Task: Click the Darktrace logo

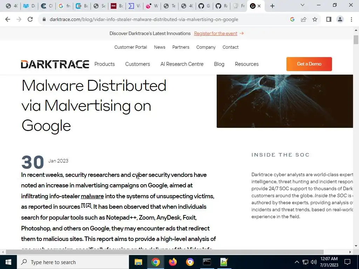Action: click(x=55, y=64)
